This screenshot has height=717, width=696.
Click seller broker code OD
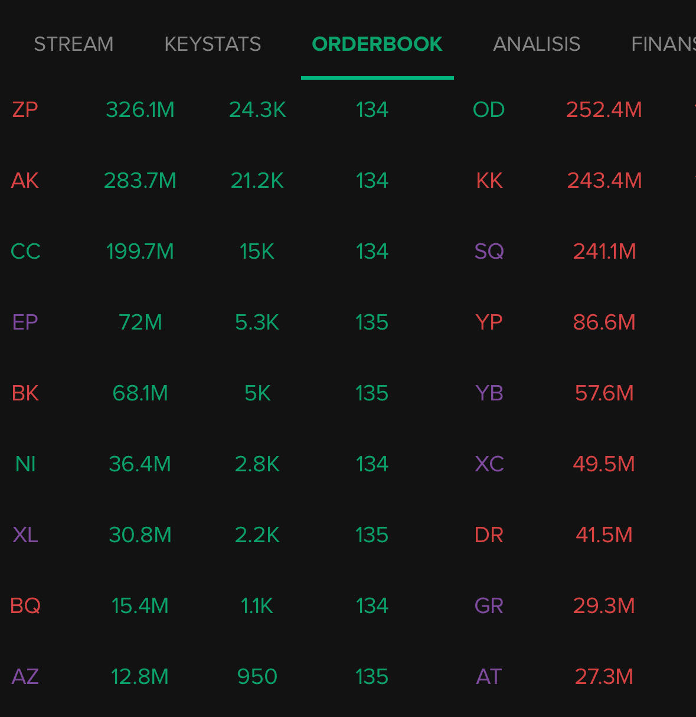click(x=489, y=110)
